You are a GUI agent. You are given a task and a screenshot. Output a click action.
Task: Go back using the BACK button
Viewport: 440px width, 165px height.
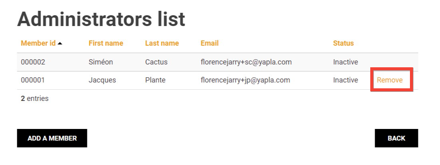396,138
